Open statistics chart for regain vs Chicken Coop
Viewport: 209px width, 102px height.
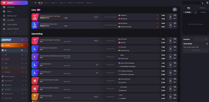[x=170, y=57]
